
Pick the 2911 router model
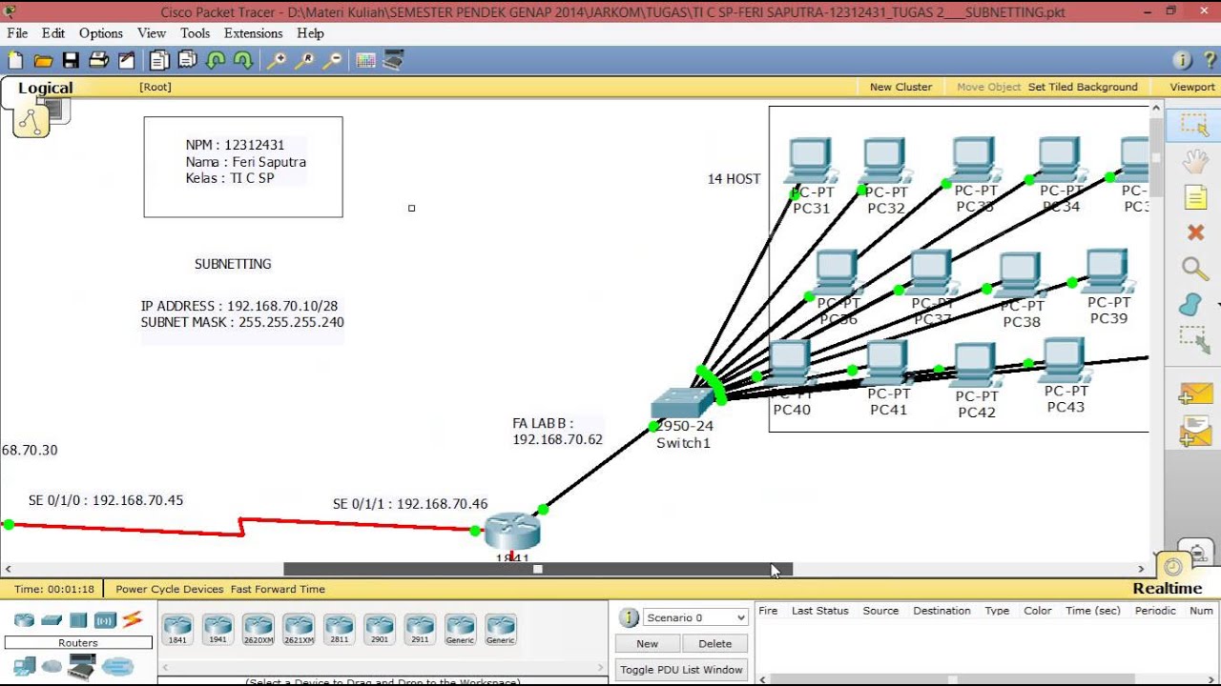420,630
